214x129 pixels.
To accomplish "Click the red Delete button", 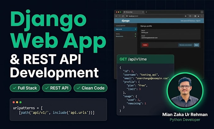I will (145, 45).
